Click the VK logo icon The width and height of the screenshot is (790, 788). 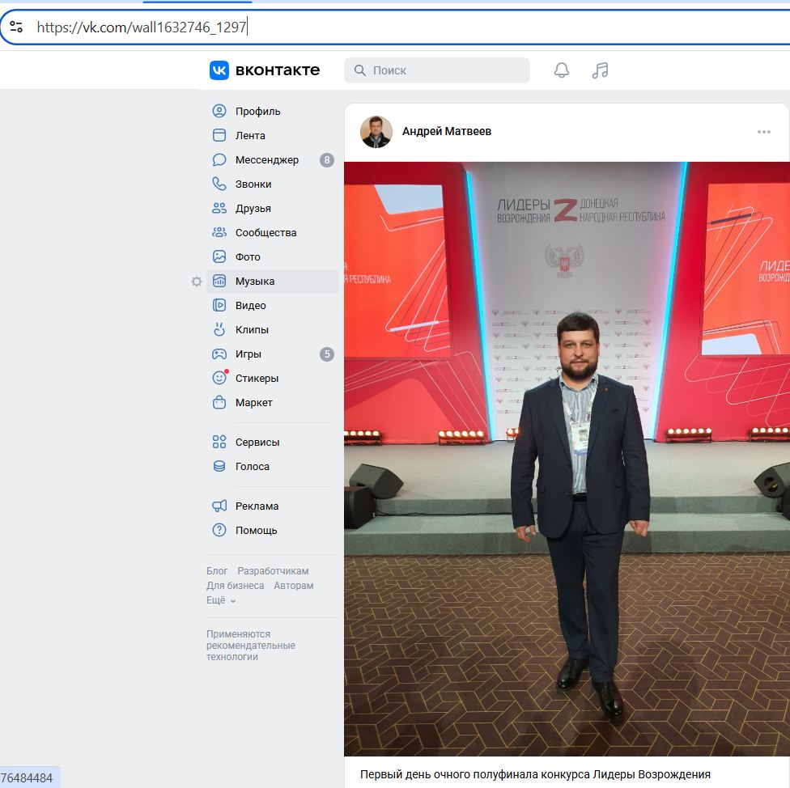pos(219,70)
